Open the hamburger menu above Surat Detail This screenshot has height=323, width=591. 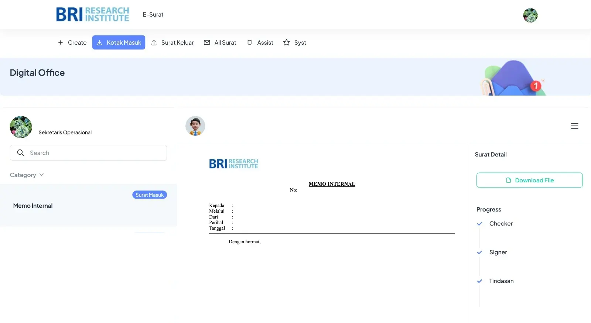574,126
